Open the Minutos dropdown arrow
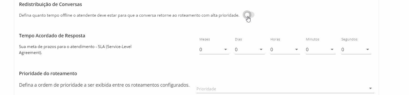The width and height of the screenshot is (409, 95). [x=332, y=50]
